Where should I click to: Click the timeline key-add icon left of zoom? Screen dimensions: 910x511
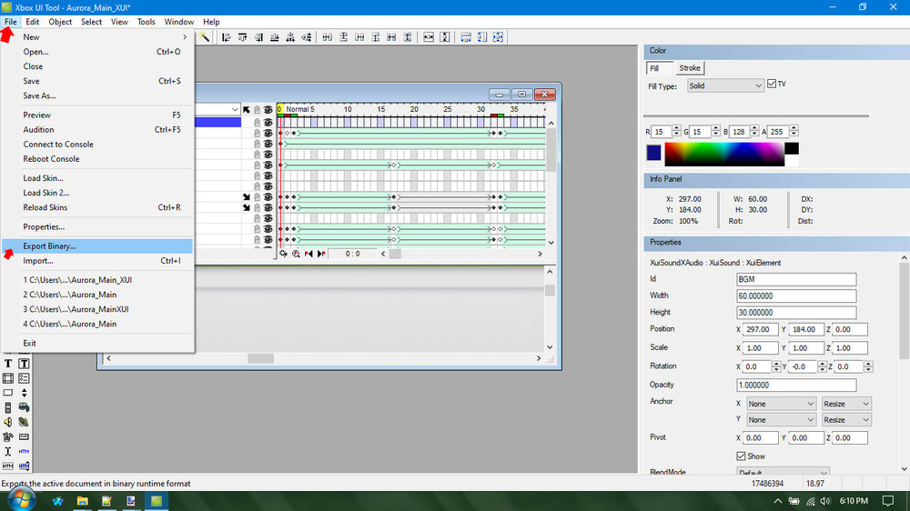(x=283, y=254)
